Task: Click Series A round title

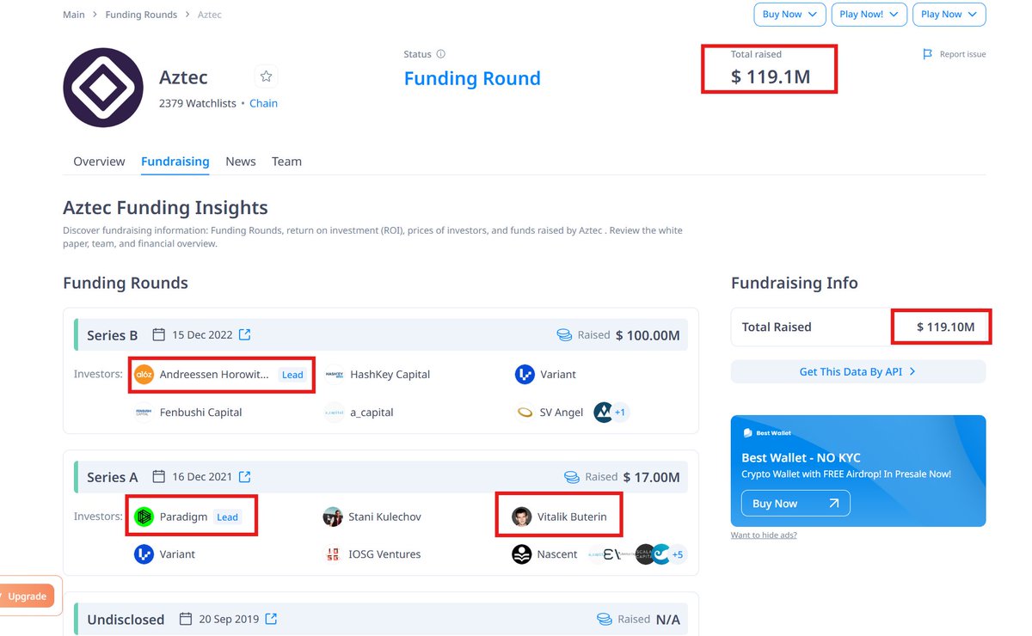Action: coord(113,477)
